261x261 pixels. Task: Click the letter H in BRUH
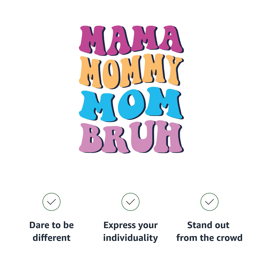168,137
